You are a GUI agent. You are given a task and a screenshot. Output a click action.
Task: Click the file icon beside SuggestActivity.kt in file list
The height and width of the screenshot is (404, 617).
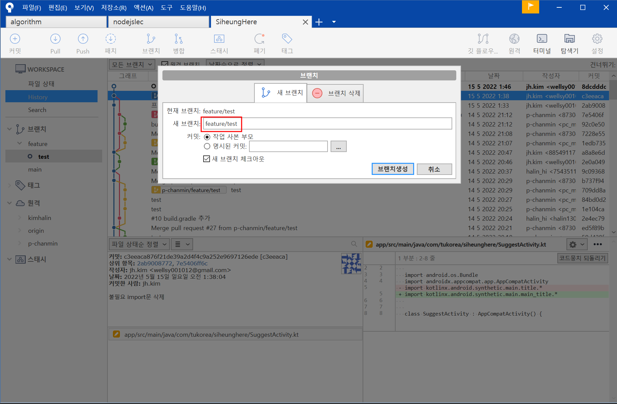[116, 334]
